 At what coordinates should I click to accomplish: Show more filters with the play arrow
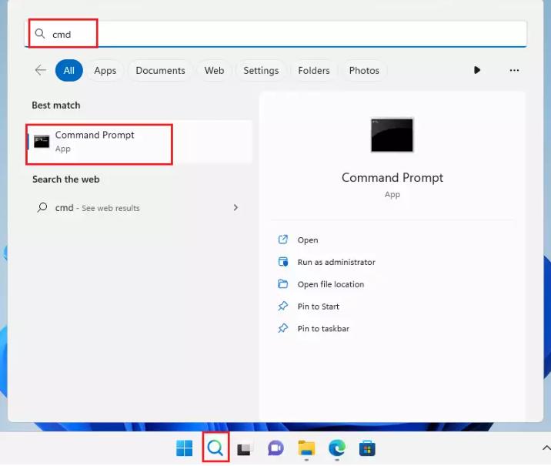[x=477, y=70]
